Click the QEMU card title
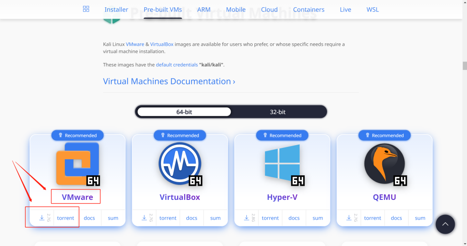The image size is (467, 246). 384,197
